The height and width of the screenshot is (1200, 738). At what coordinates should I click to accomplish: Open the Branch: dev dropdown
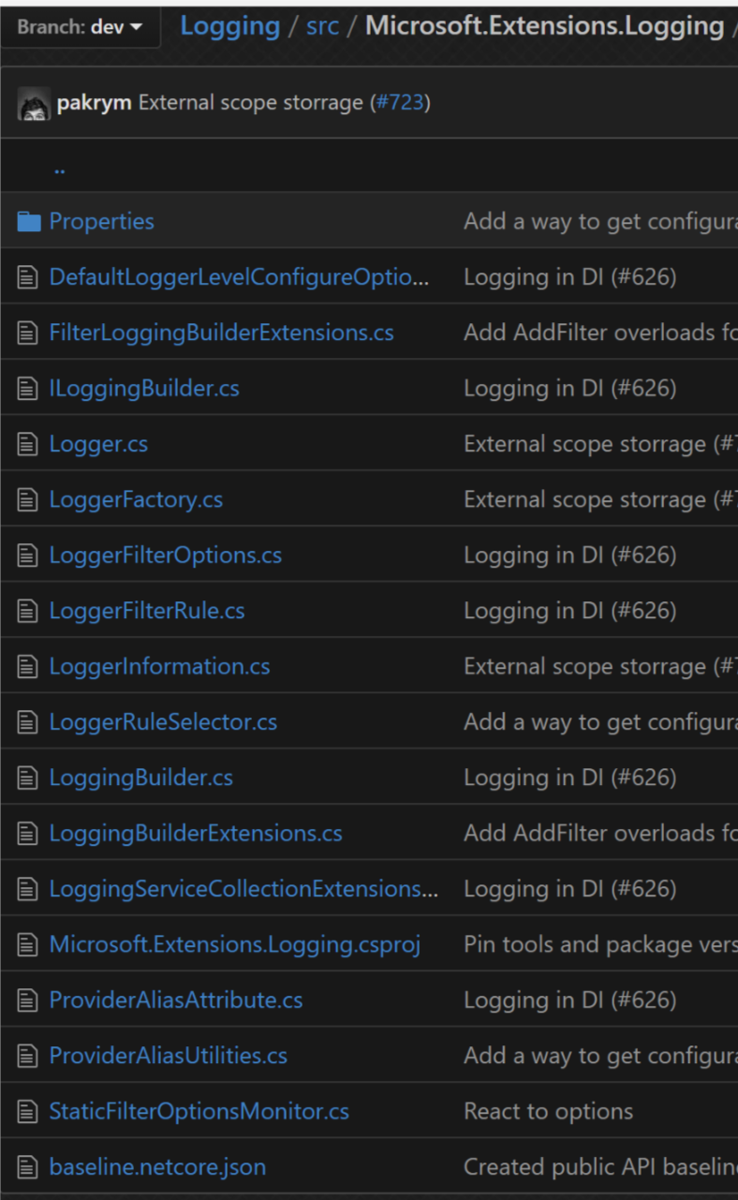click(80, 27)
